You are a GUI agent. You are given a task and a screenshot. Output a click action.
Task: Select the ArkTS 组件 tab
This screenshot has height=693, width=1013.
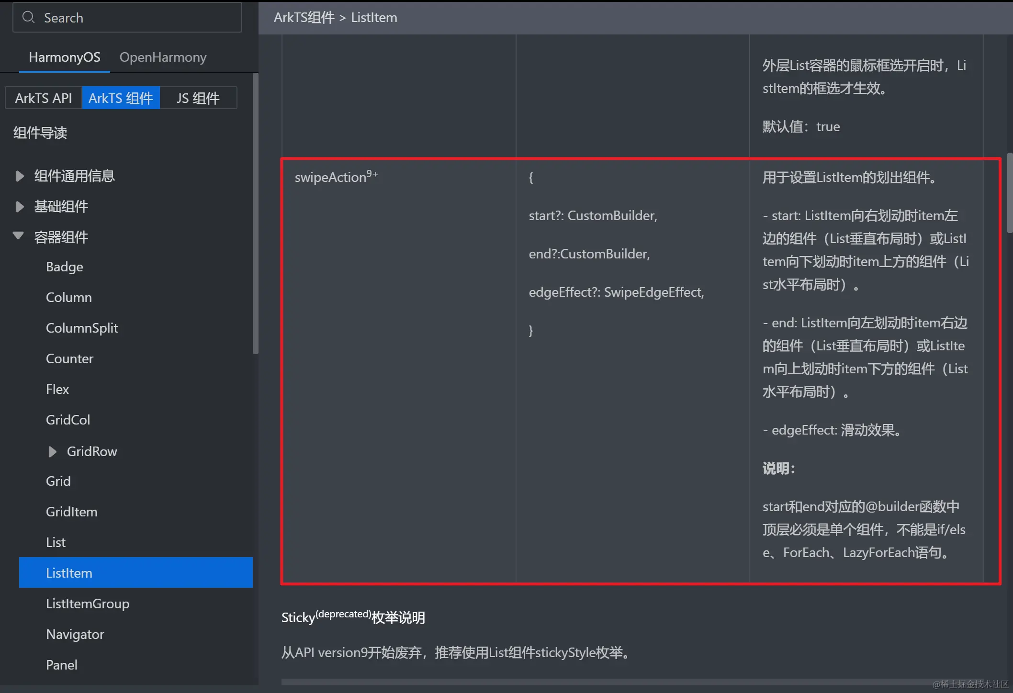click(x=121, y=98)
